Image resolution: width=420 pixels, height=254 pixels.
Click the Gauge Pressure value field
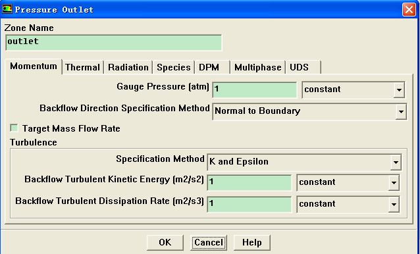coord(255,89)
